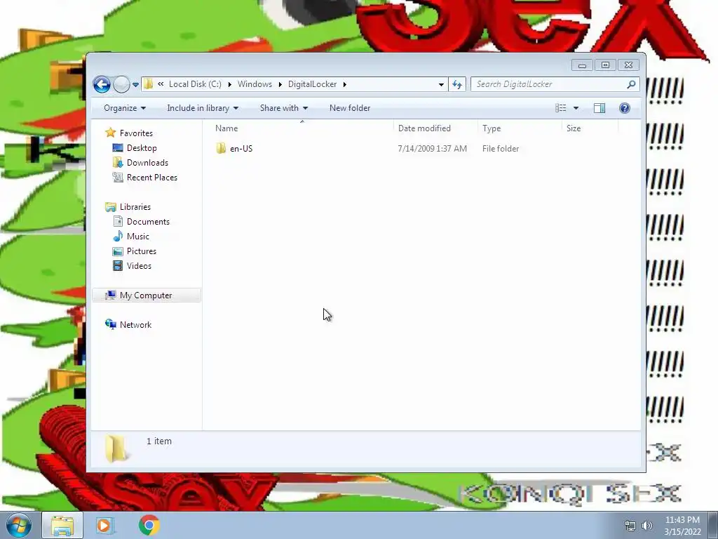Click the Recent Places icon

118,178
